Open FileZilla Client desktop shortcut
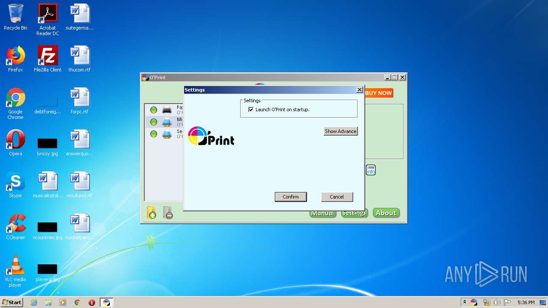Image resolution: width=548 pixels, height=308 pixels. pos(48,59)
